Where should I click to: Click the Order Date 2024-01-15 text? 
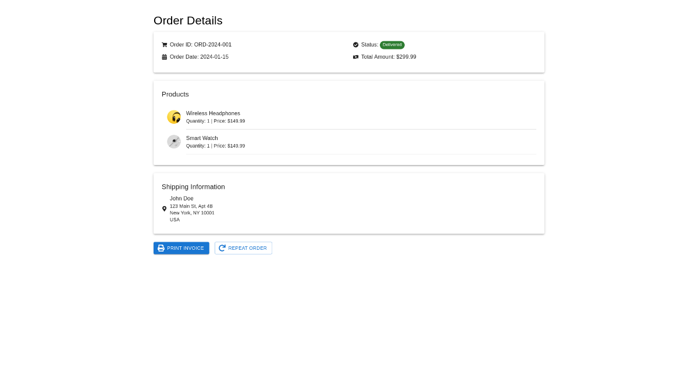199,57
